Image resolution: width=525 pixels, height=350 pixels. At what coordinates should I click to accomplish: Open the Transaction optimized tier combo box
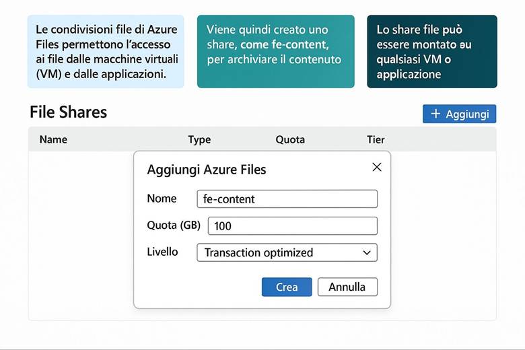click(286, 253)
